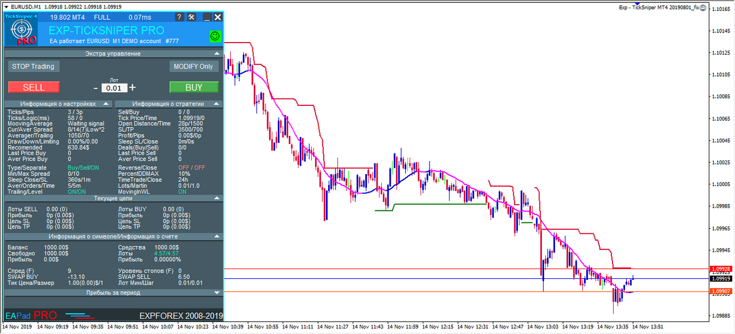Click the green smiley status icon in panel
This screenshot has height=334, width=735.
(215, 36)
